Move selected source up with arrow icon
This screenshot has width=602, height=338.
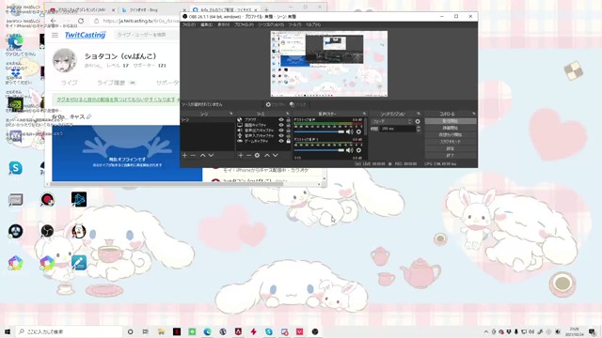(x=267, y=155)
